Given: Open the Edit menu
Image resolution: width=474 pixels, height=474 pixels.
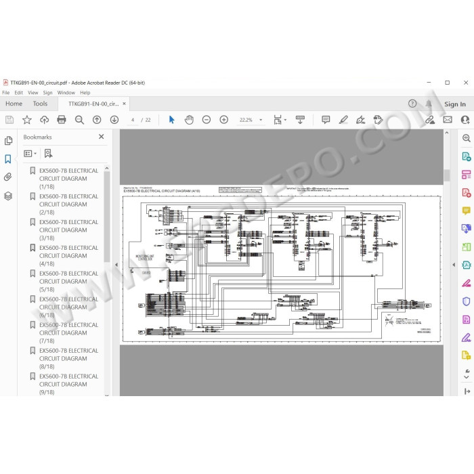Looking at the screenshot, I should pos(19,93).
